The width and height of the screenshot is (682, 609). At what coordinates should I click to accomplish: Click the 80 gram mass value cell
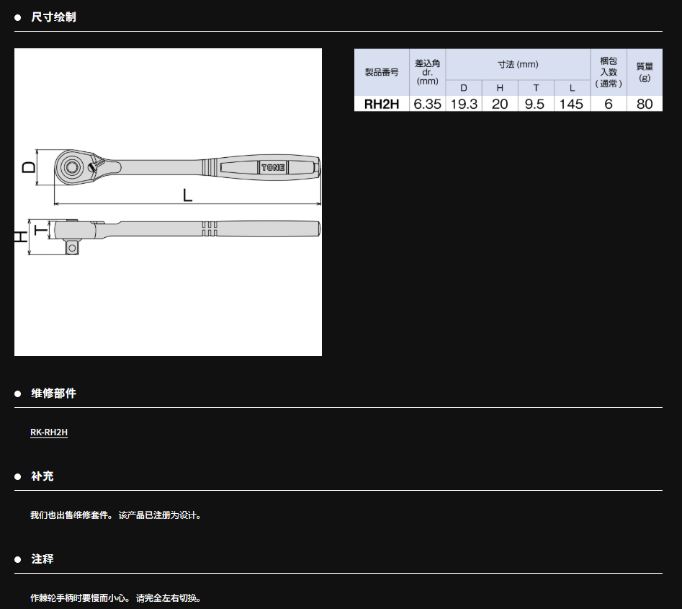[645, 104]
